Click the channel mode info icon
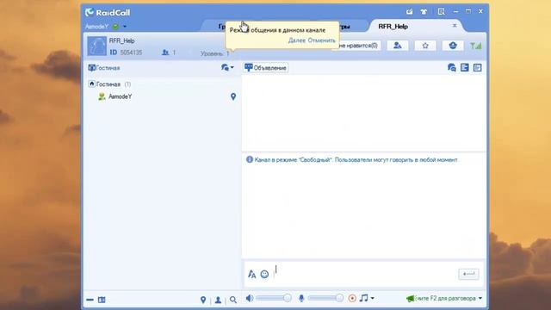The height and width of the screenshot is (310, 551). click(x=250, y=159)
